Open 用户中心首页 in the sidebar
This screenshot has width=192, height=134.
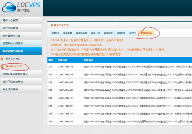click(x=21, y=20)
